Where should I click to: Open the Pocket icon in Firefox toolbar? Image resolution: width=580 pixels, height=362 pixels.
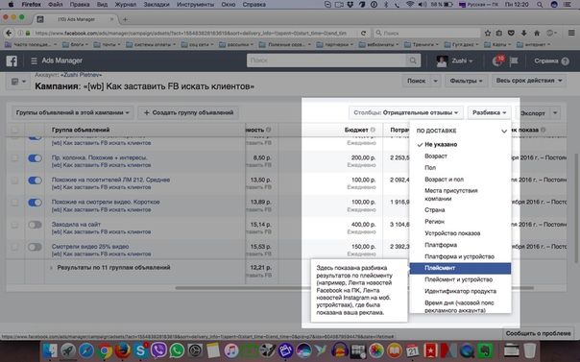(x=511, y=33)
